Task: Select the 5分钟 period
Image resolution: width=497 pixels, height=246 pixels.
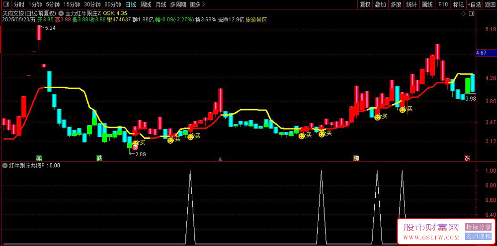Action: 52,4
